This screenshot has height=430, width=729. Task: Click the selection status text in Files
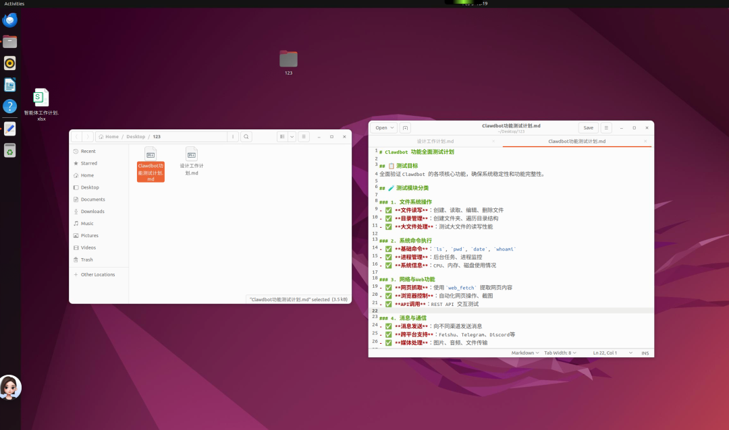pos(298,299)
